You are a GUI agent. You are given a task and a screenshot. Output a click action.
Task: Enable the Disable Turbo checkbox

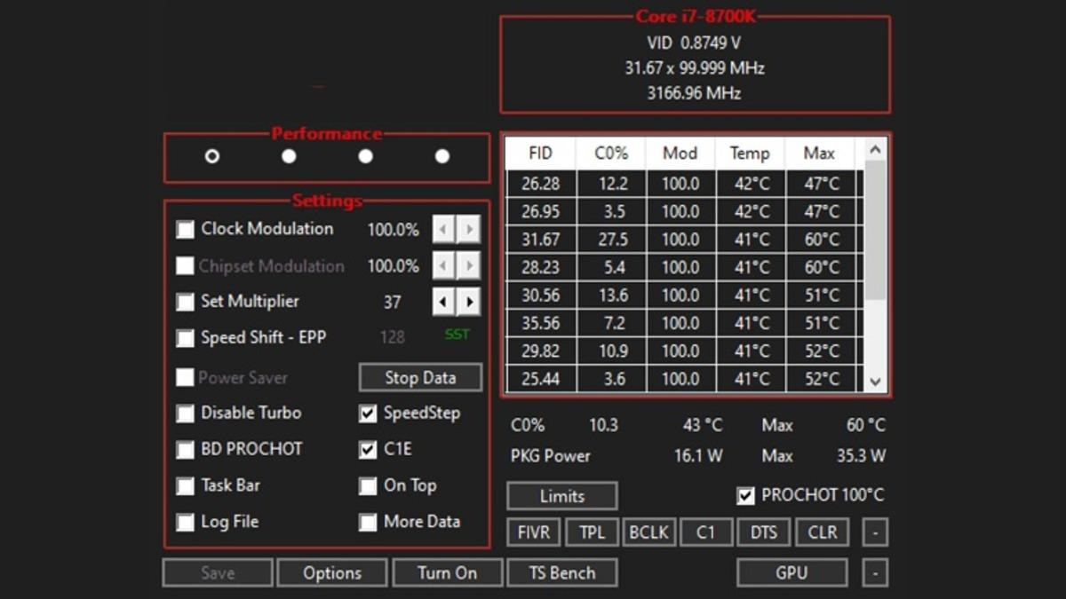185,414
